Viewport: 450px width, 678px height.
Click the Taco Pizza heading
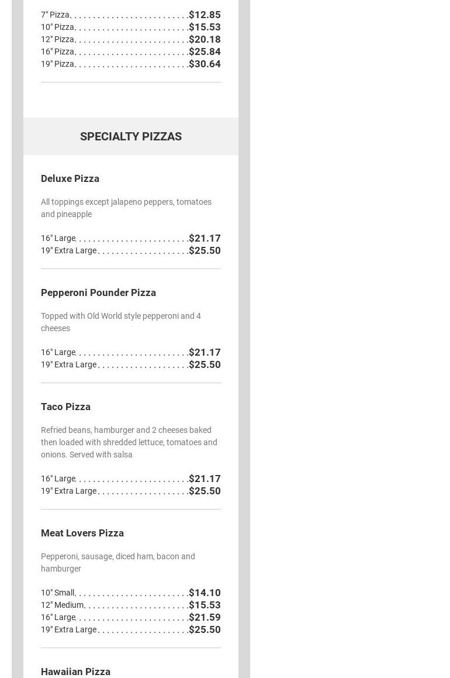click(x=65, y=407)
